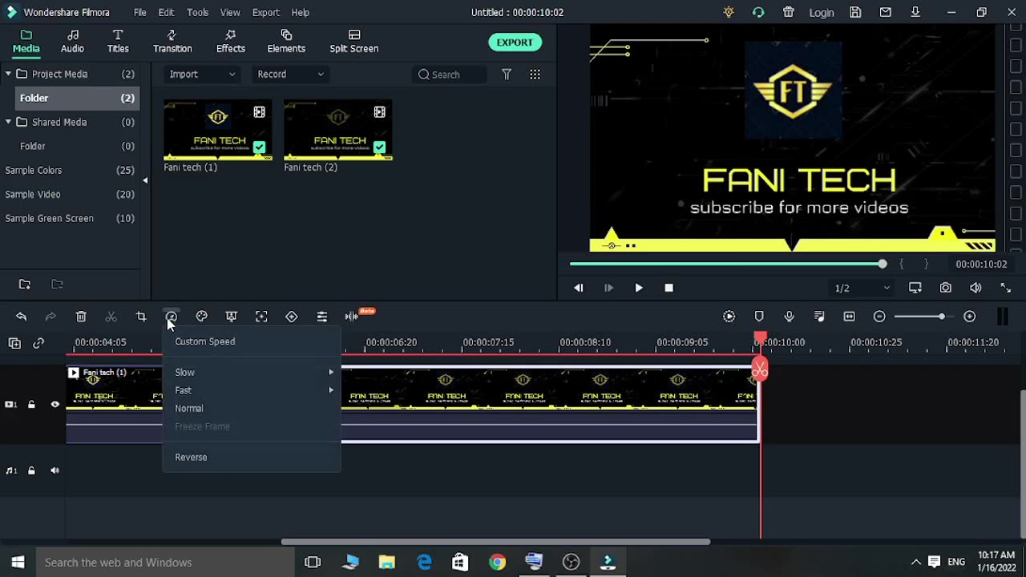Click the green EXPORT button
1026x577 pixels.
point(515,42)
